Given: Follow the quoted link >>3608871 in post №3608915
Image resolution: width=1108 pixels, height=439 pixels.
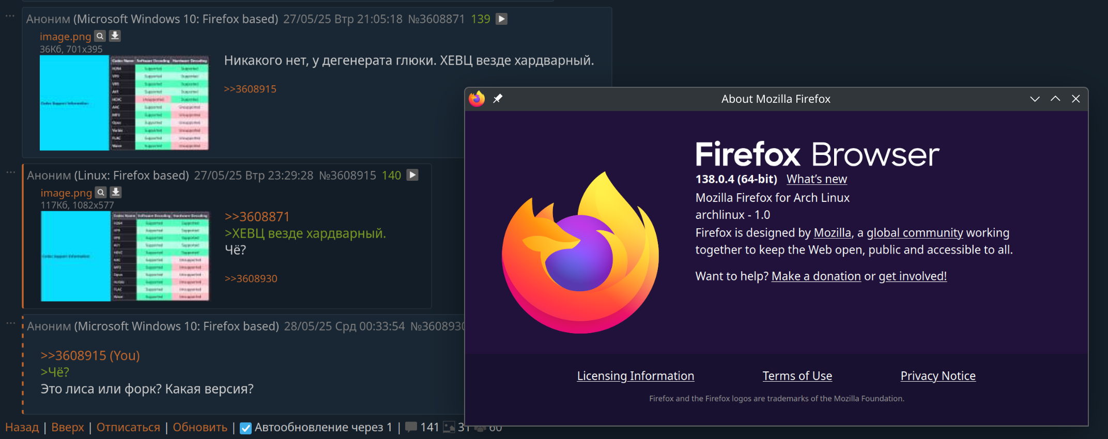Looking at the screenshot, I should [x=257, y=217].
